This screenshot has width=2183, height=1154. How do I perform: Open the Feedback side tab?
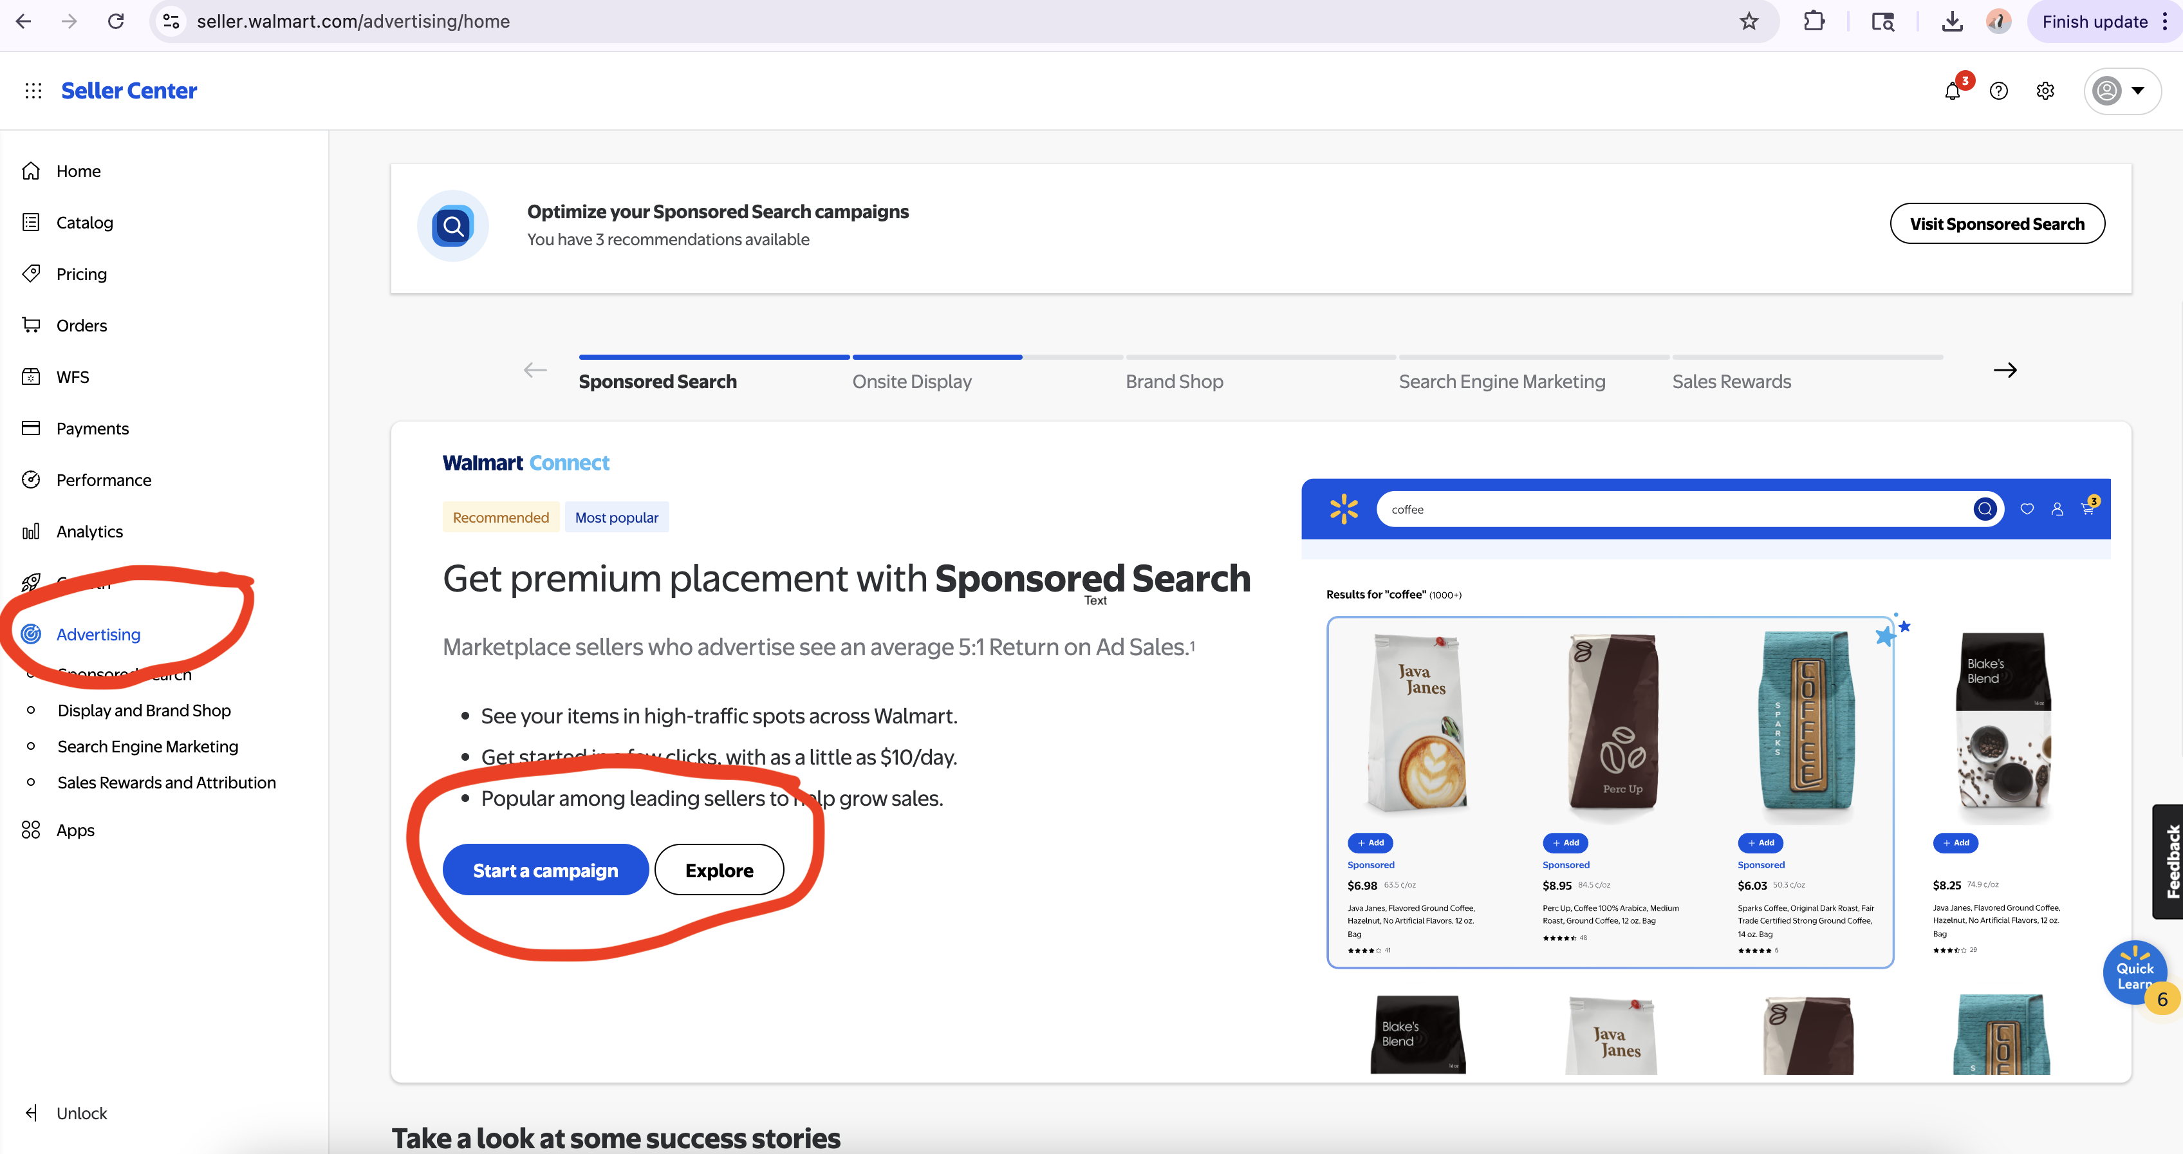[x=2171, y=862]
